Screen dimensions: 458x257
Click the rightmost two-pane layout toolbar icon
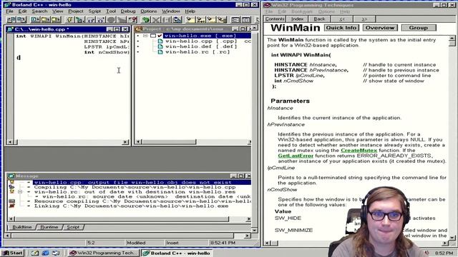tap(246, 20)
